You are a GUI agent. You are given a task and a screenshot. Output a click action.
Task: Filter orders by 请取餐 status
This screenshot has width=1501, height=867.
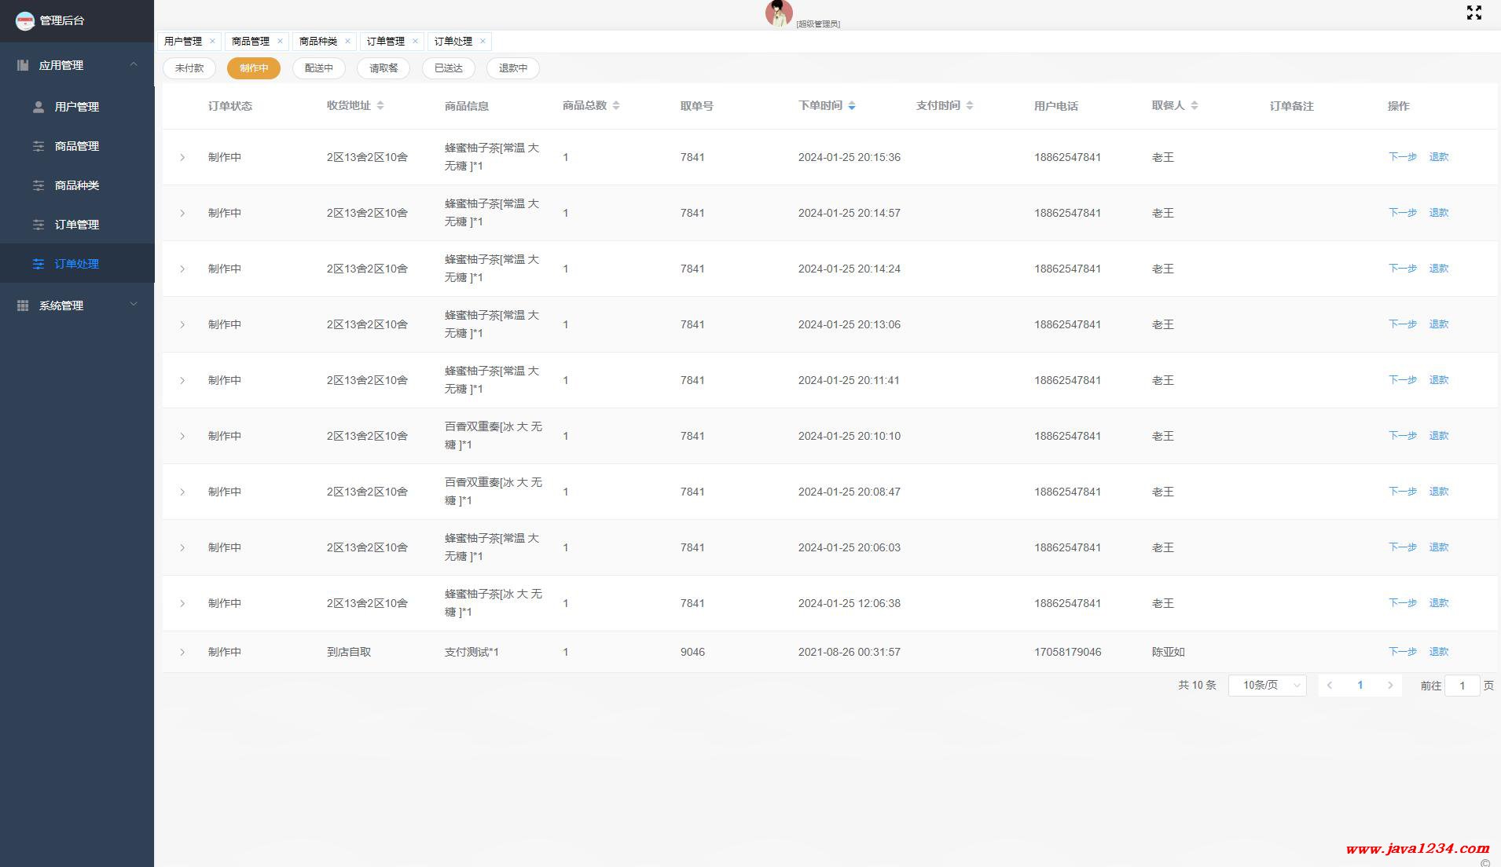click(x=384, y=68)
